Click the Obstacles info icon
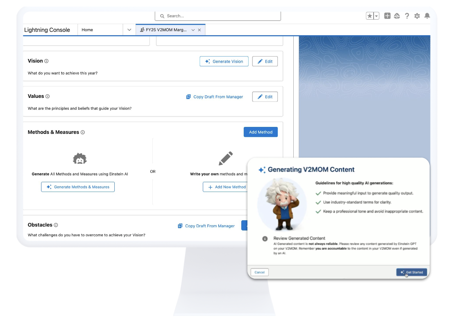 click(56, 225)
